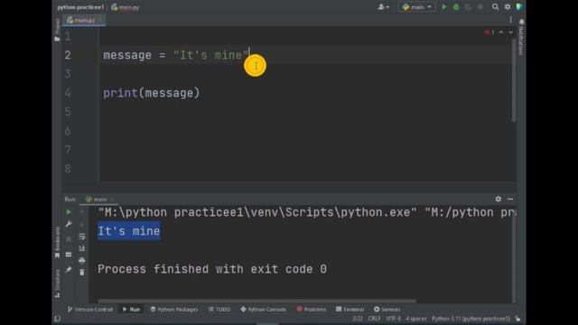The height and width of the screenshot is (325, 578).
Task: Run main with the green play icon in top toolbar
Action: pos(443,7)
